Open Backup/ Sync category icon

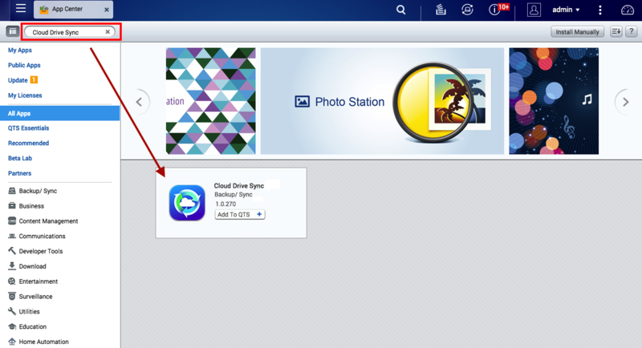pos(12,191)
